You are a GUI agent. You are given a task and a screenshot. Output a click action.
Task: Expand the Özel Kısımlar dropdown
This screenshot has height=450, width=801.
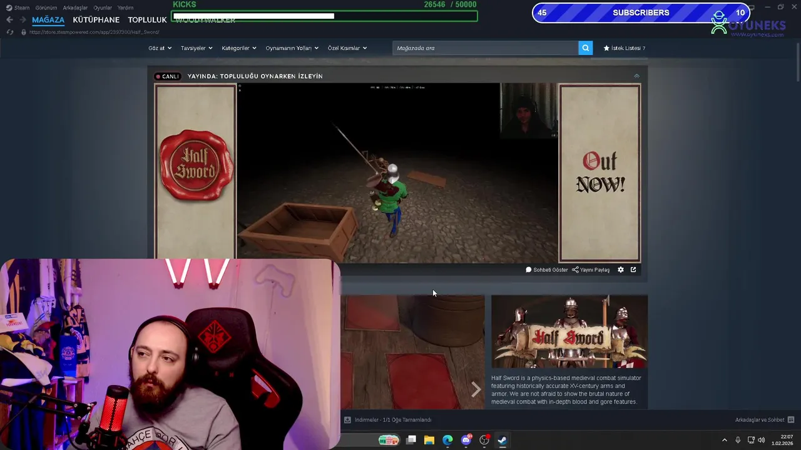347,48
